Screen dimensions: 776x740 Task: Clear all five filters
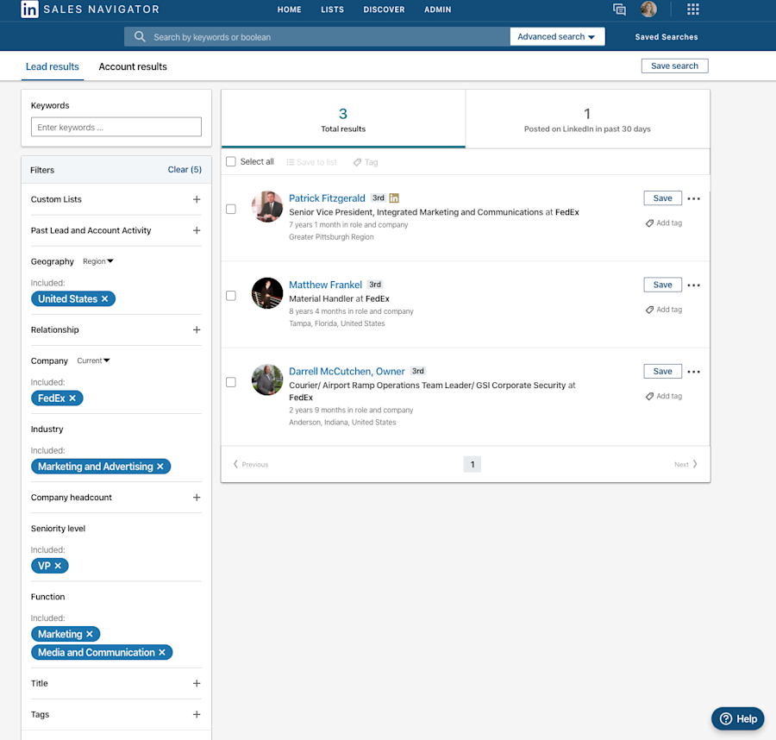185,169
